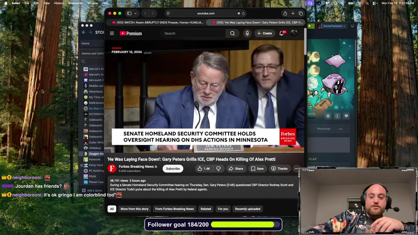Click the youtube.com address bar
The height and width of the screenshot is (235, 418).
pyautogui.click(x=206, y=13)
